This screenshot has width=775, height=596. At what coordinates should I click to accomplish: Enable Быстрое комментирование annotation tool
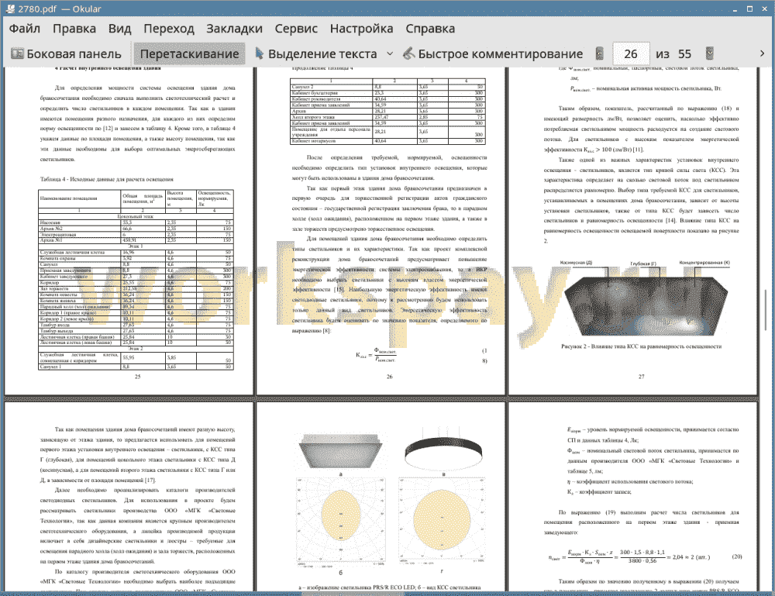coord(493,53)
